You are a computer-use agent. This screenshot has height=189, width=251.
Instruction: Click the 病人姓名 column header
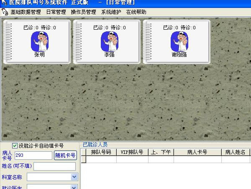[235, 152]
